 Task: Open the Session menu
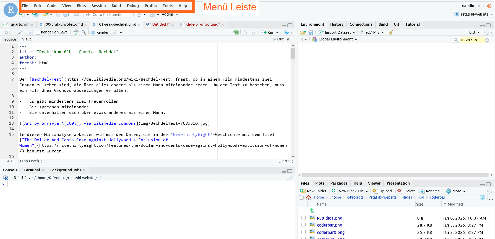99,6
